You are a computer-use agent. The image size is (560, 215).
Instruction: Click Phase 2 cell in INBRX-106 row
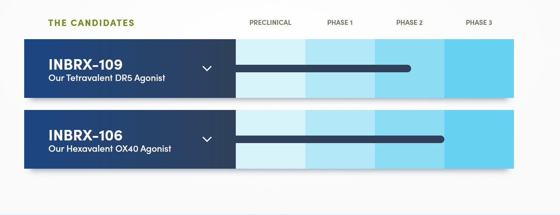point(409,156)
